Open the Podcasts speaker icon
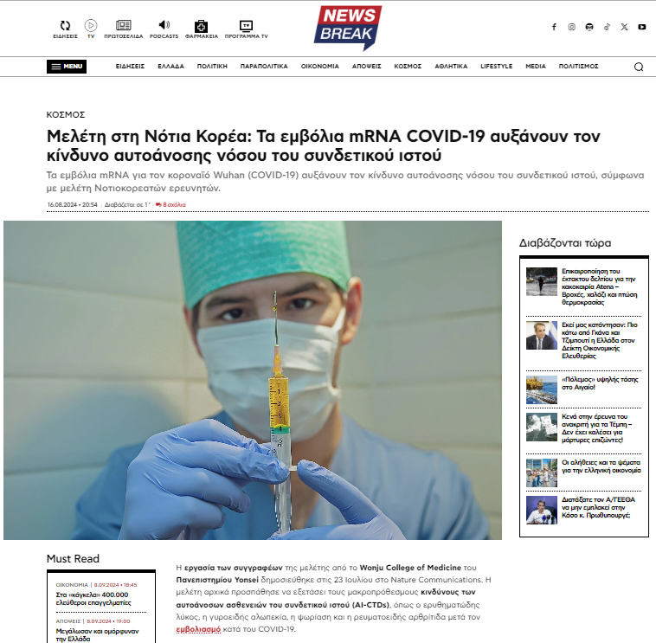Image resolution: width=656 pixels, height=643 pixels. (x=164, y=25)
